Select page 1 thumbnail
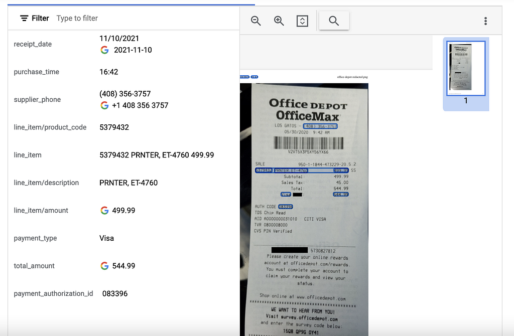The image size is (514, 336). click(466, 68)
